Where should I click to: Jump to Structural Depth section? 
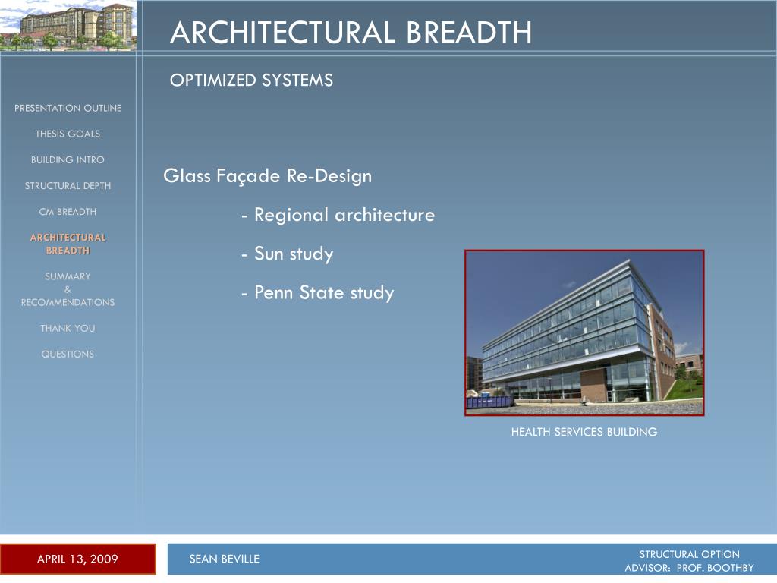coord(68,186)
